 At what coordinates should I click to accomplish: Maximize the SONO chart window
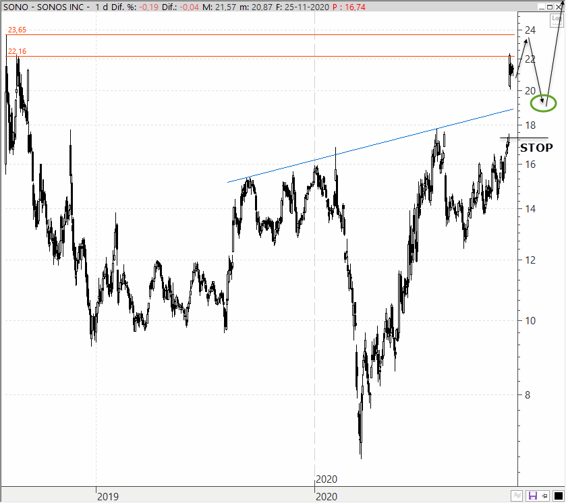pos(550,7)
